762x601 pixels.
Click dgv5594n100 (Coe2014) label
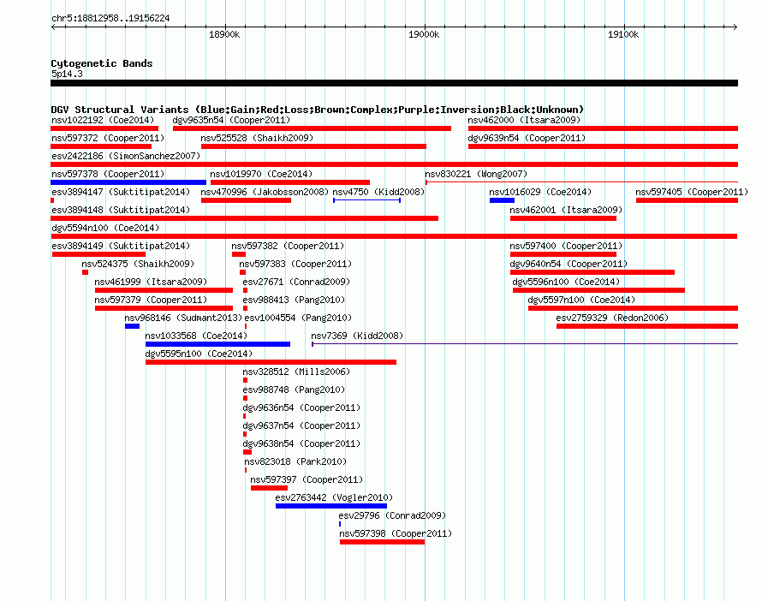tap(105, 228)
